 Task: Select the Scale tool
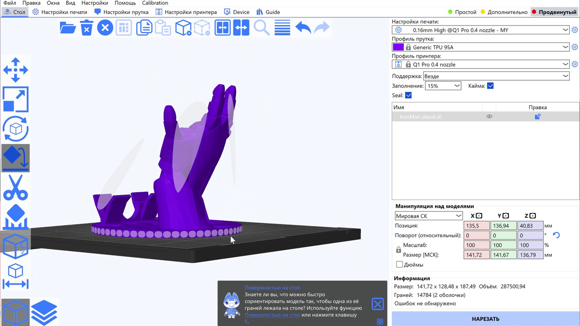15,99
